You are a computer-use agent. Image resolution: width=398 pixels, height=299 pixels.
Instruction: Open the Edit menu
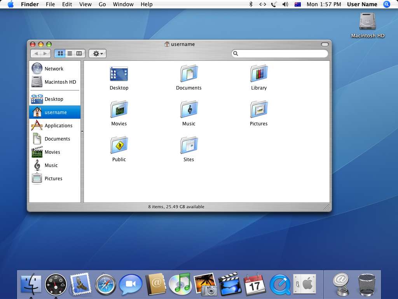[x=67, y=4]
